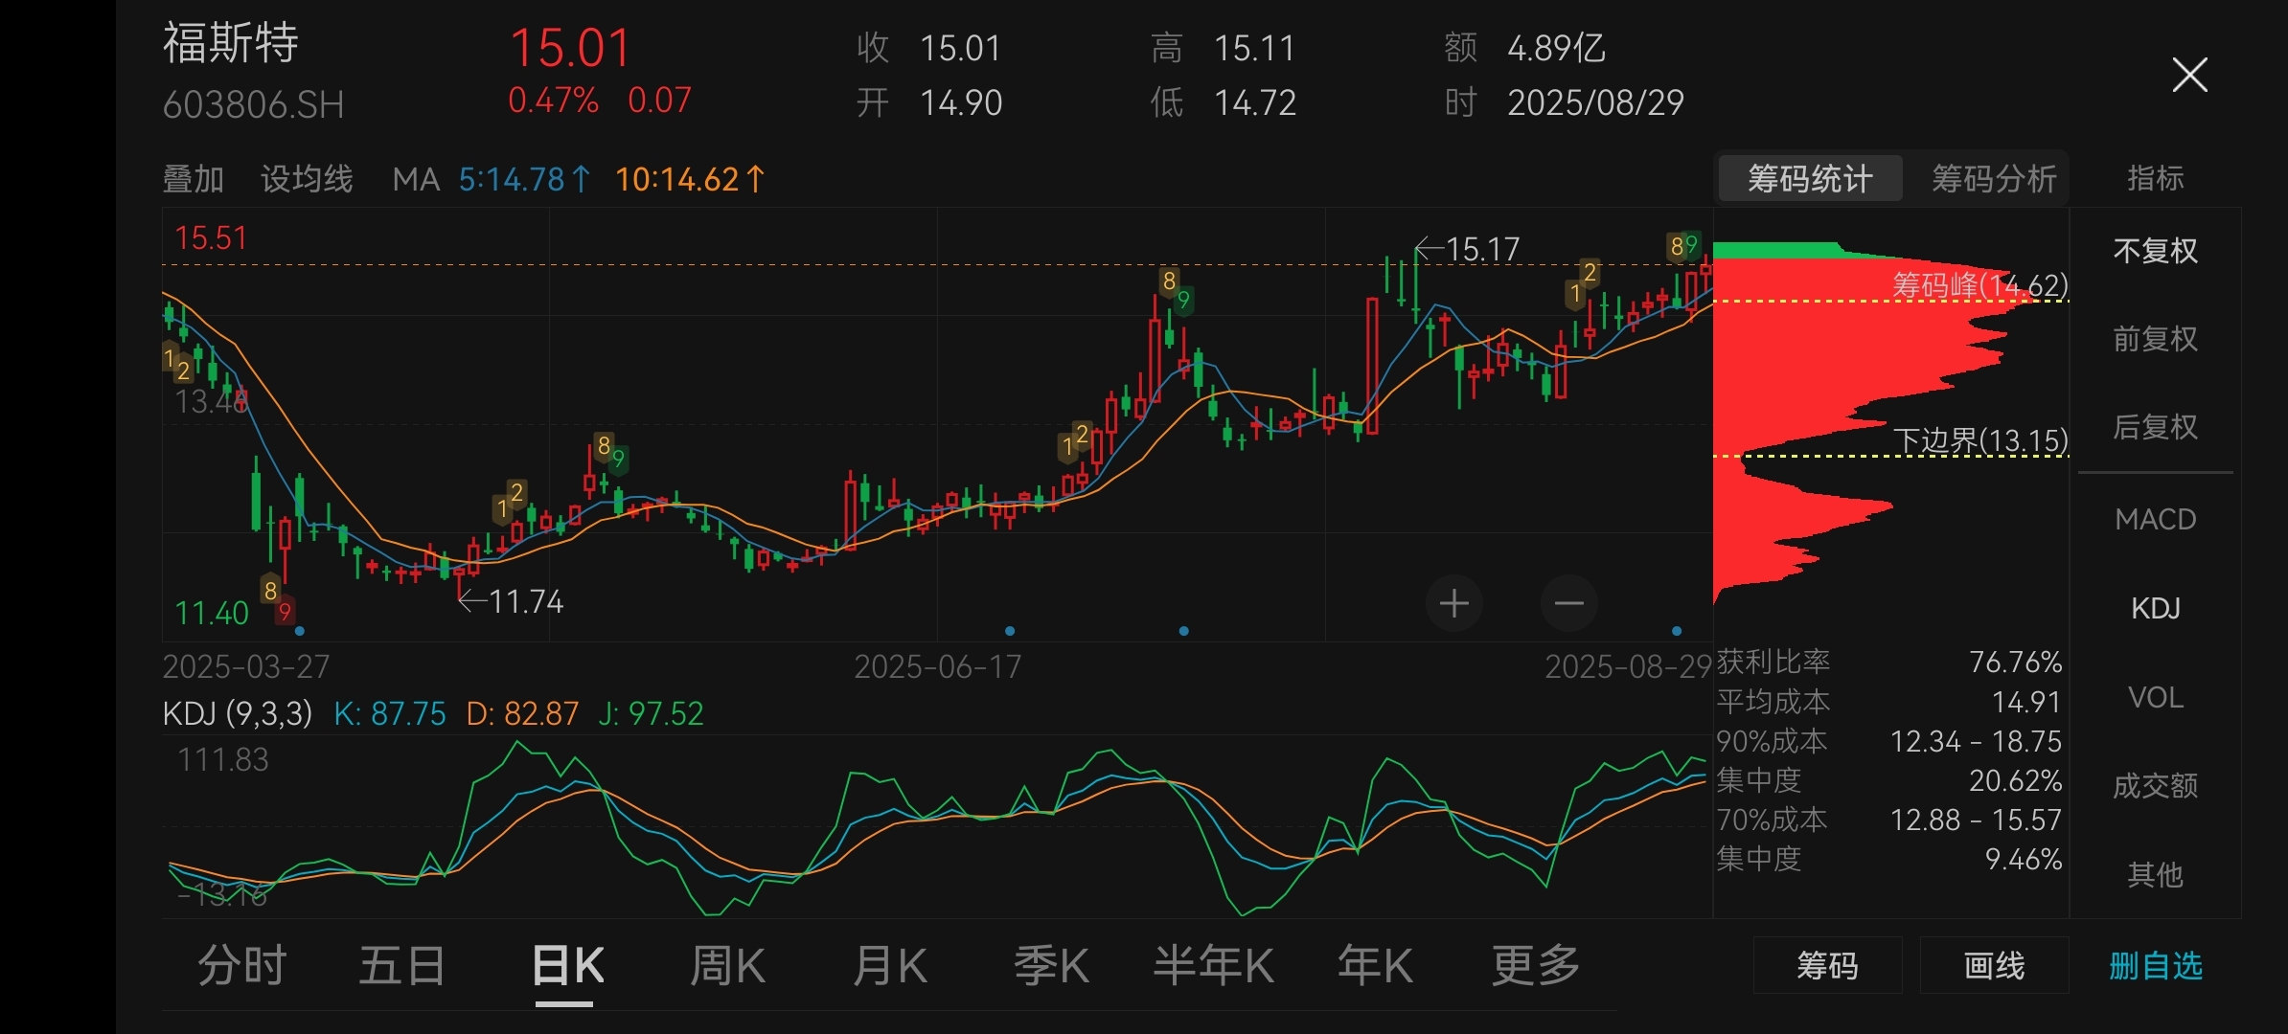
Task: Switch to 筹码统计 tab
Action: coord(1810,178)
